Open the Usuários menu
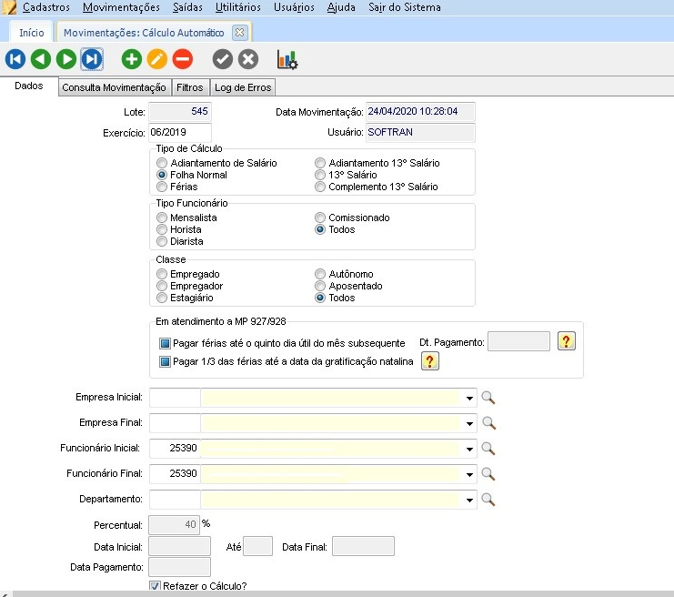 pyautogui.click(x=294, y=7)
